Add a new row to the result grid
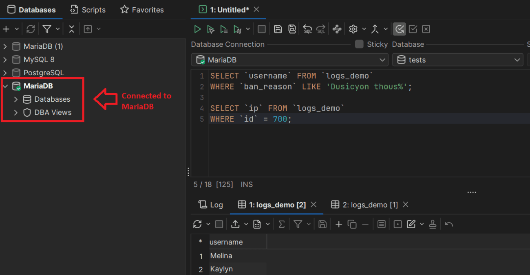Screen dimensions: 530x275 339,224
